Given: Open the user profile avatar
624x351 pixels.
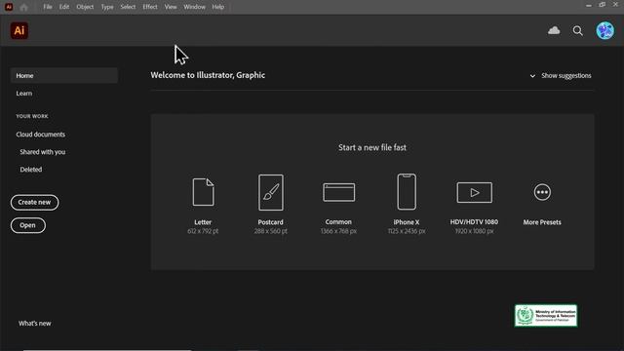Looking at the screenshot, I should click(x=604, y=30).
